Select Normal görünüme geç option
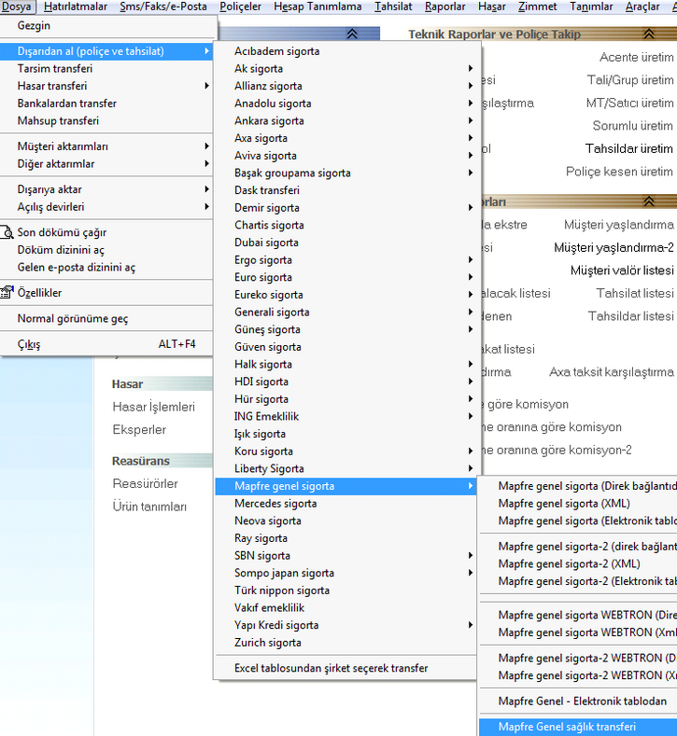677x736 pixels. 73,319
